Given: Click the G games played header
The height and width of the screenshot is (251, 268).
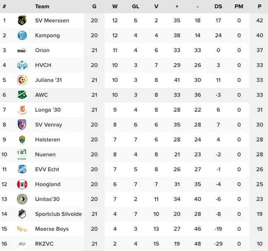Looking at the screenshot, I should pyautogui.click(x=94, y=7).
